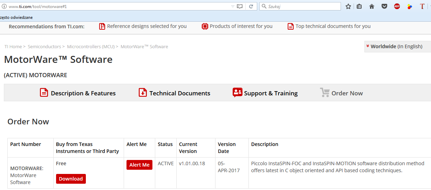Click the Piccolo InstaSPIN-FOC description text
The image size is (431, 190).
338,167
